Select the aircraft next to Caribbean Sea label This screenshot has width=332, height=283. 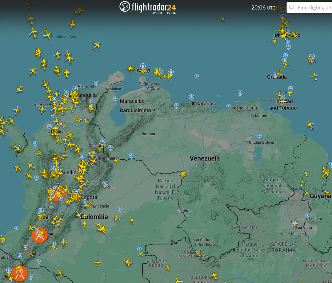point(47,35)
